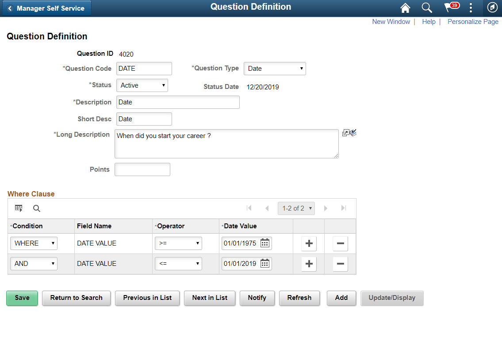Click the Find icon in Where Clause grid
This screenshot has width=502, height=361.
click(36, 208)
